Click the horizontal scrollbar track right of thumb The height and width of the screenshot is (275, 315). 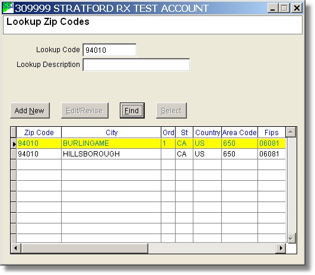click(212, 248)
